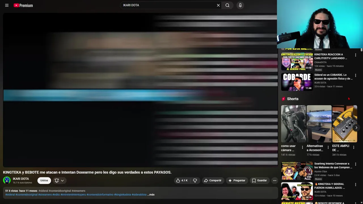Open 'como usar cámara' short thumbnail

[294, 124]
